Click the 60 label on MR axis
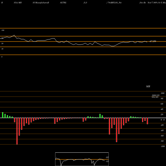This screenshot has width=166, height=166. coord(162,104)
